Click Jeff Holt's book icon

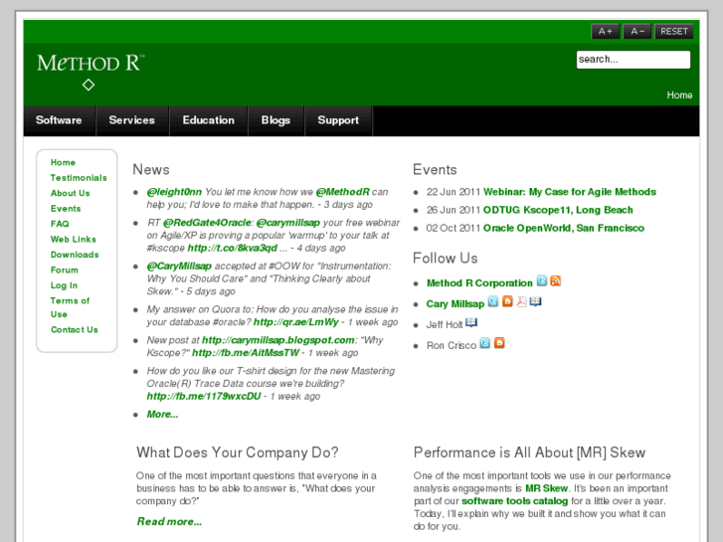pos(471,323)
